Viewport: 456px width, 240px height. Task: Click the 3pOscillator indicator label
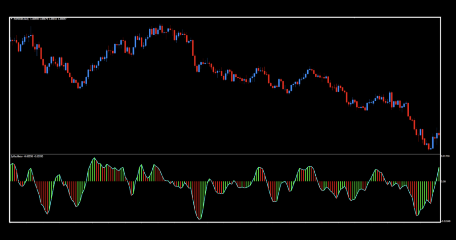click(17, 157)
